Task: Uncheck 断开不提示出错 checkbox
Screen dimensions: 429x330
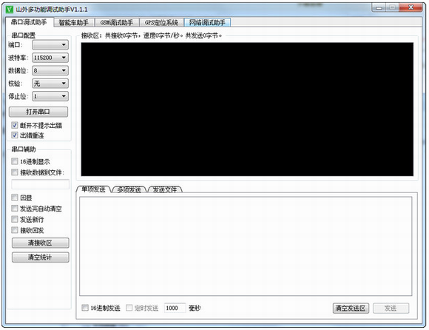Action: [x=15, y=125]
